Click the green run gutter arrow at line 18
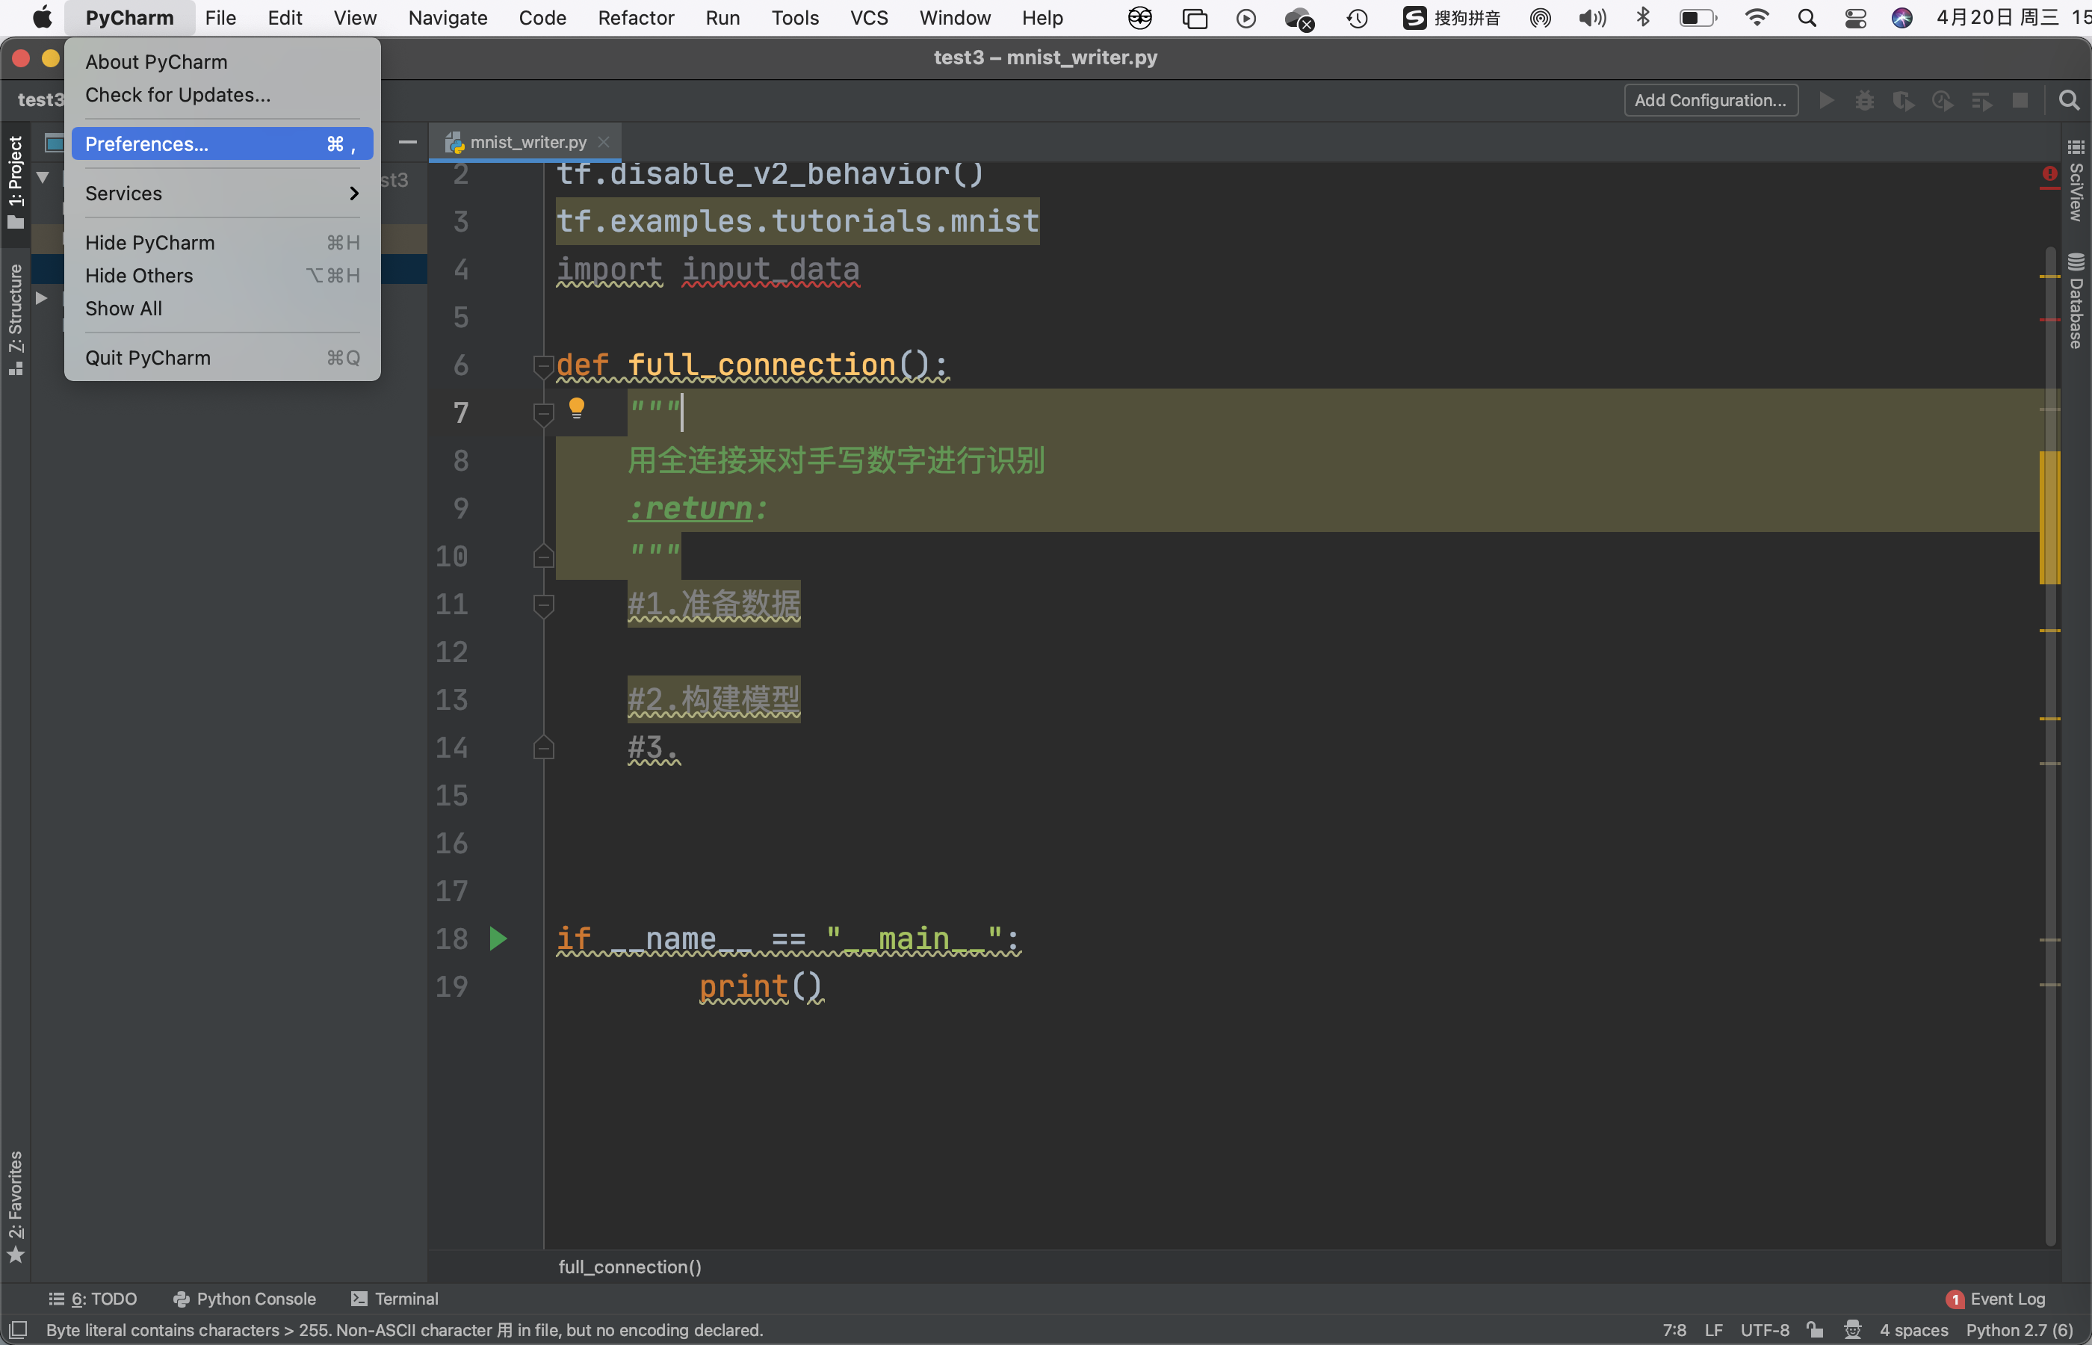 click(x=498, y=939)
